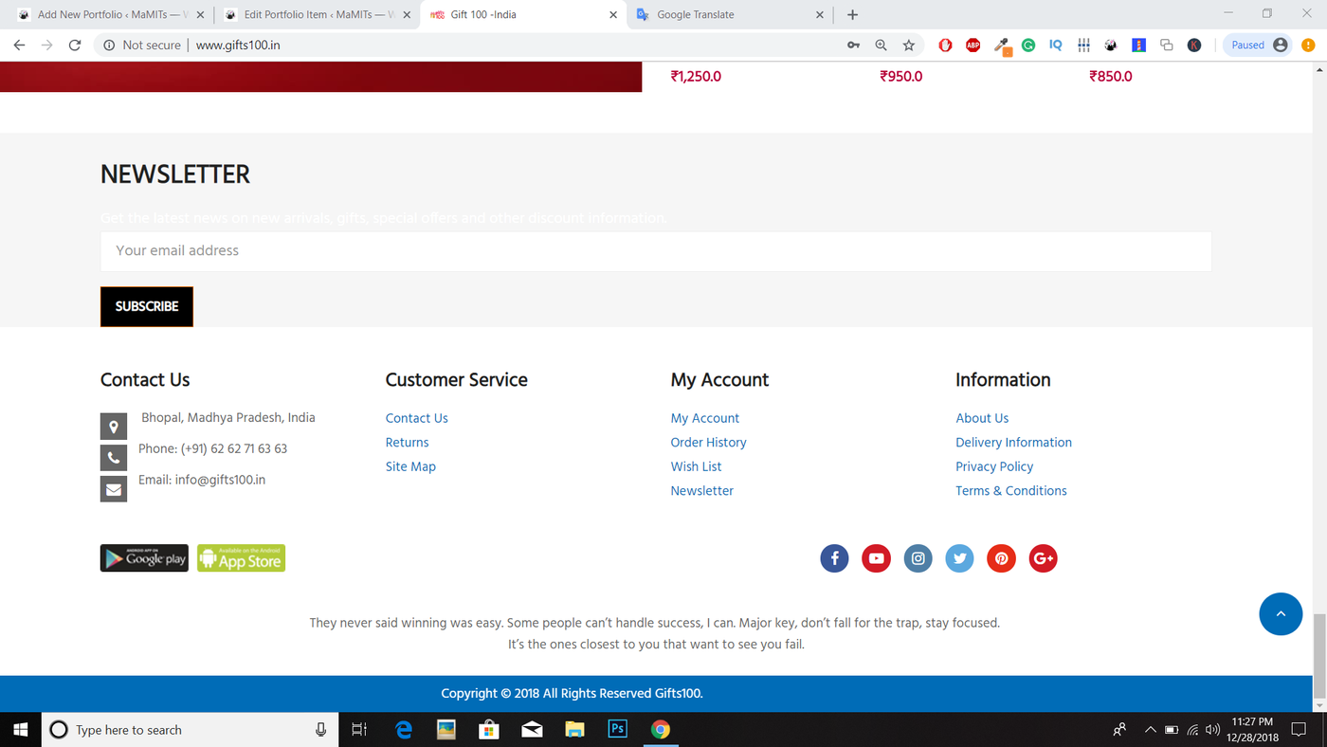Click the green App Store badge
This screenshot has width=1327, height=747.
[x=241, y=558]
